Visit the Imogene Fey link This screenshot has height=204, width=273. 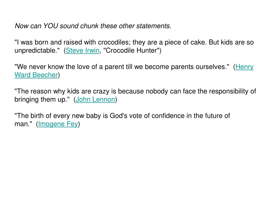[x=58, y=124]
